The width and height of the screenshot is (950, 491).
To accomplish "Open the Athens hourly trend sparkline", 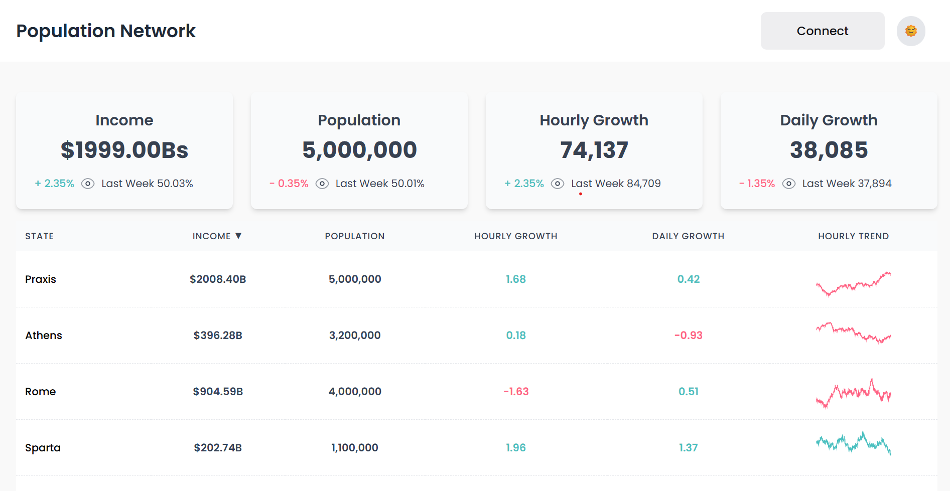I will 853,333.
